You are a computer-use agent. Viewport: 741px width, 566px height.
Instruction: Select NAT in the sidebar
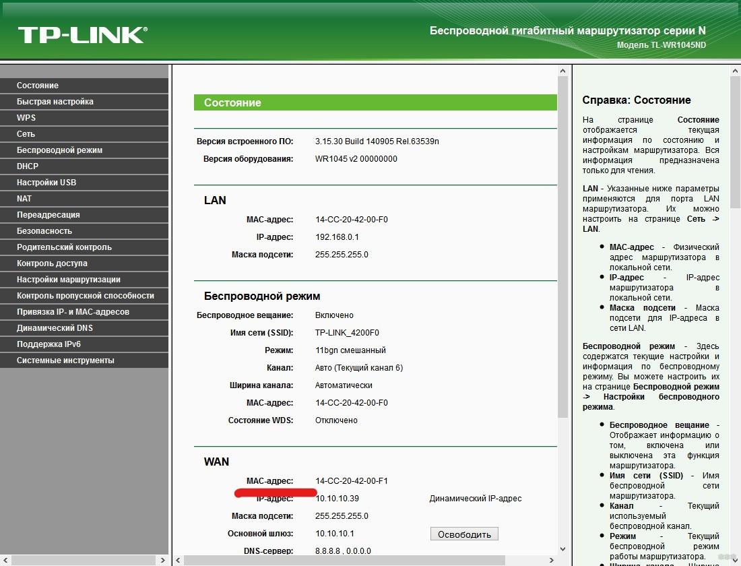point(84,199)
